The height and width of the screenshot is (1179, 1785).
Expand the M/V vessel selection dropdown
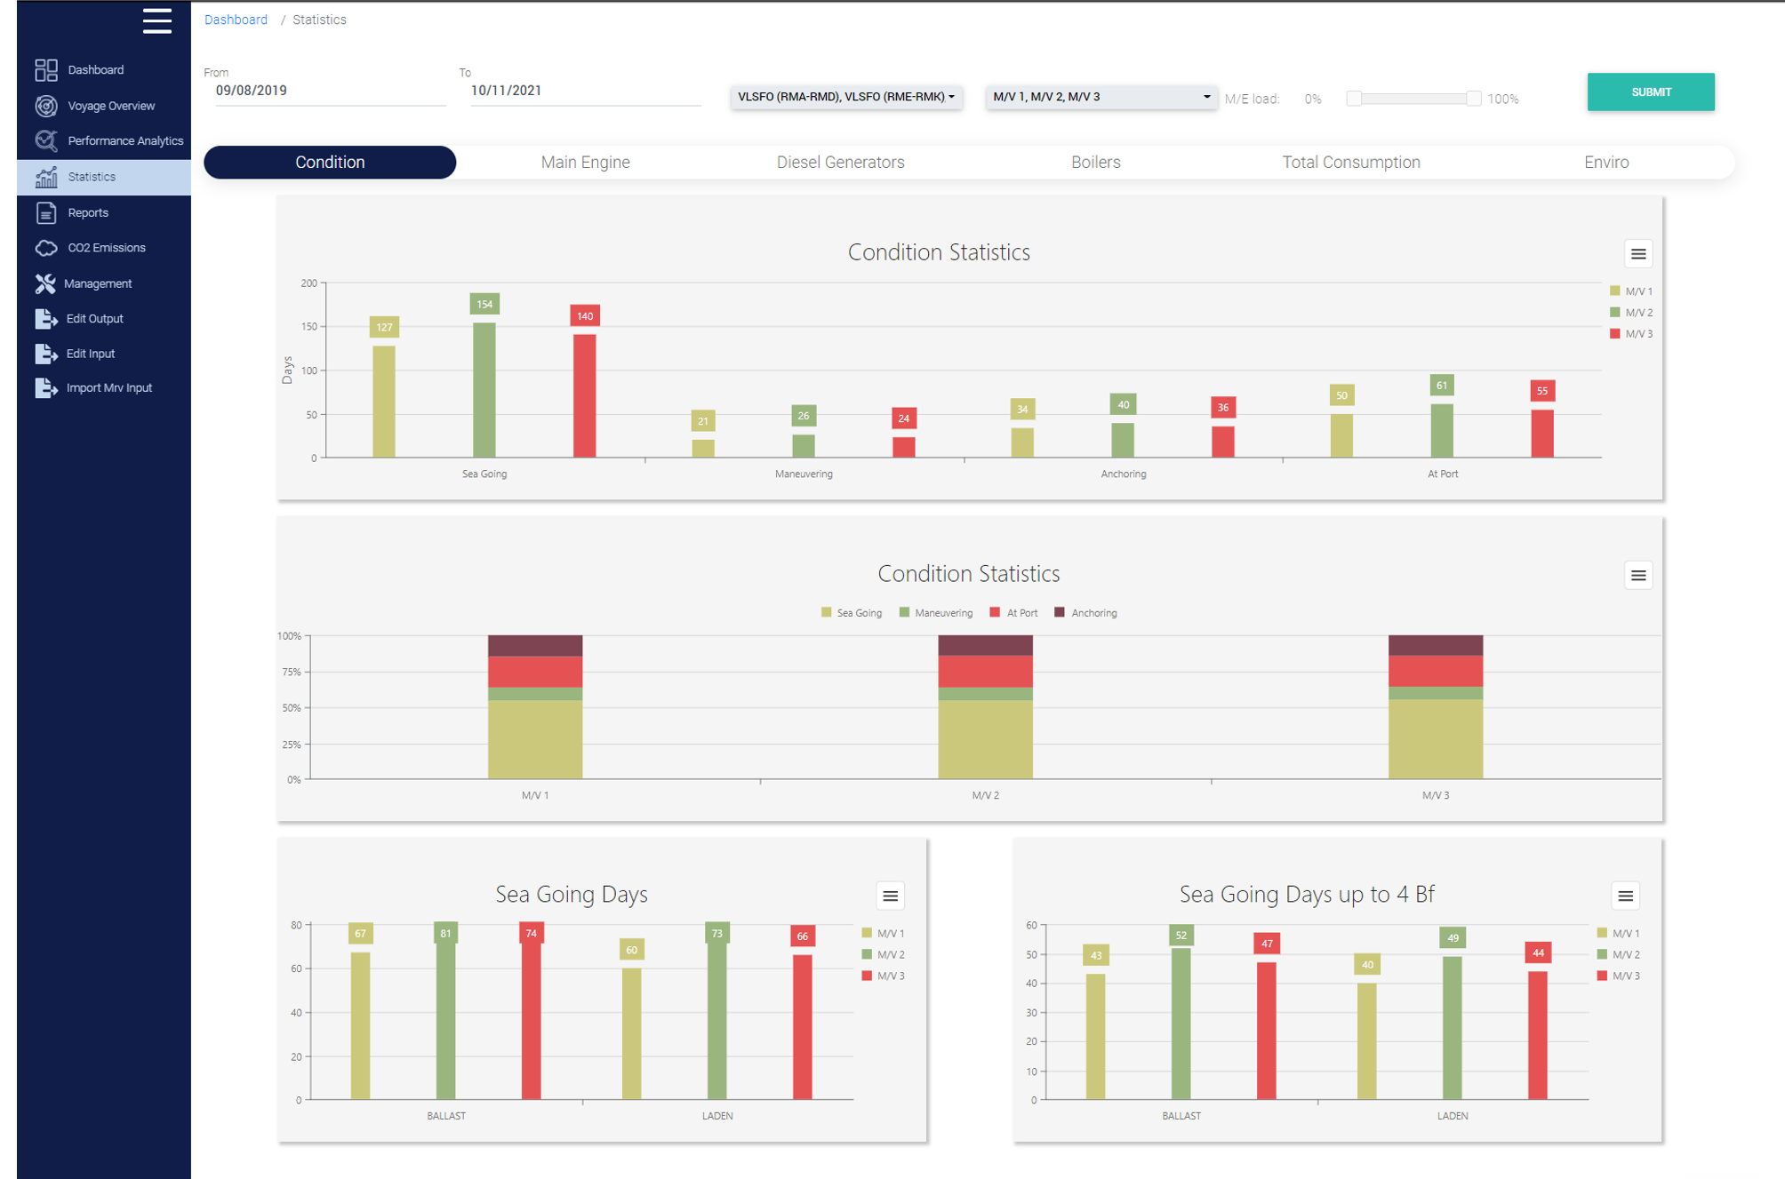[1101, 97]
